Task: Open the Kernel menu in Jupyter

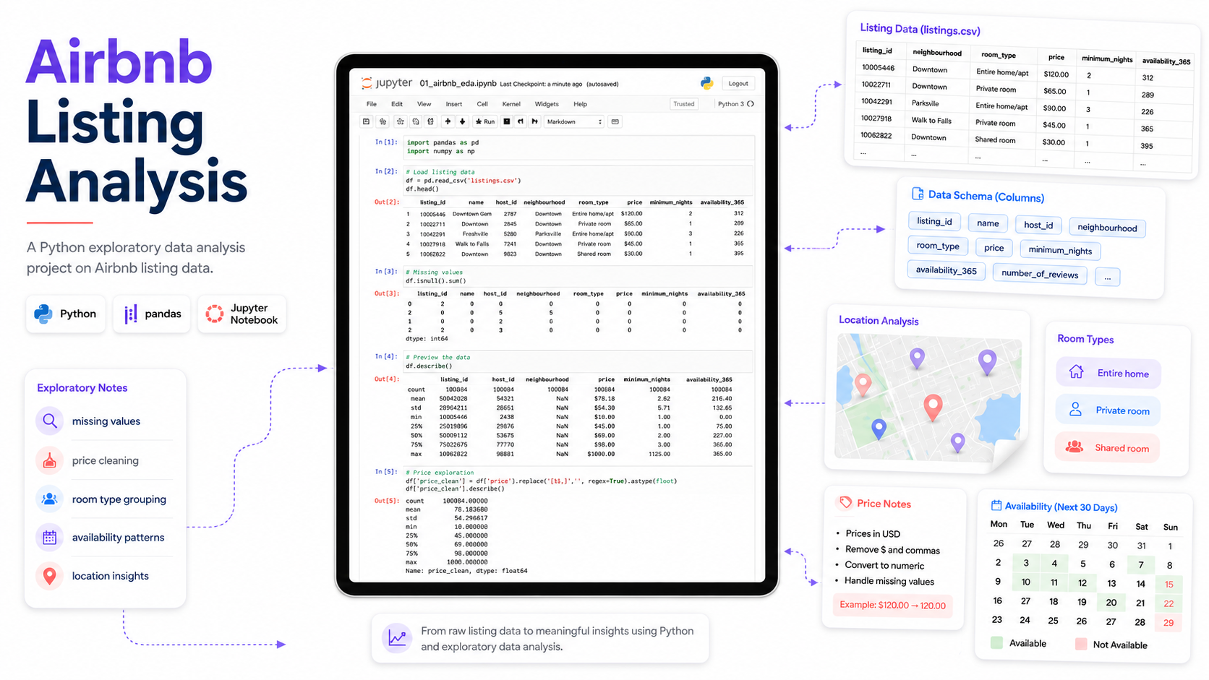Action: [x=511, y=104]
